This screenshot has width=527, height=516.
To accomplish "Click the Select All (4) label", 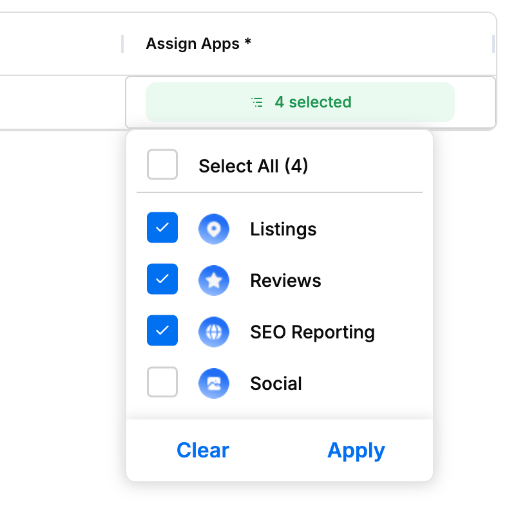I will point(253,166).
